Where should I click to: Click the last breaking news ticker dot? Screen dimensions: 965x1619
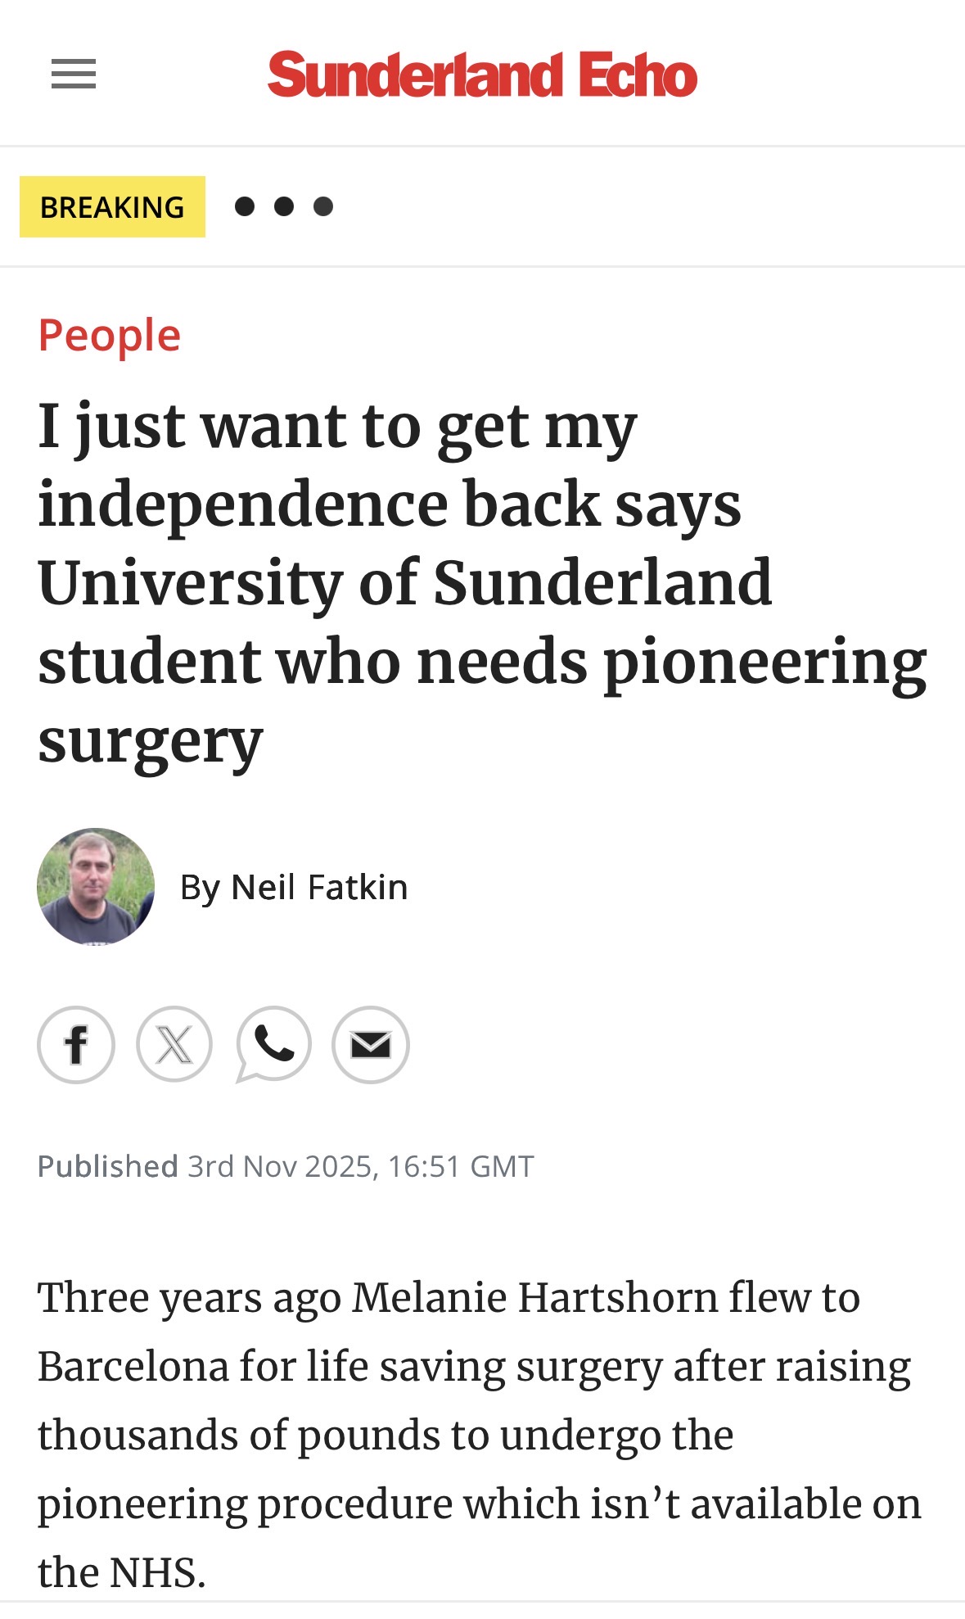click(x=323, y=206)
